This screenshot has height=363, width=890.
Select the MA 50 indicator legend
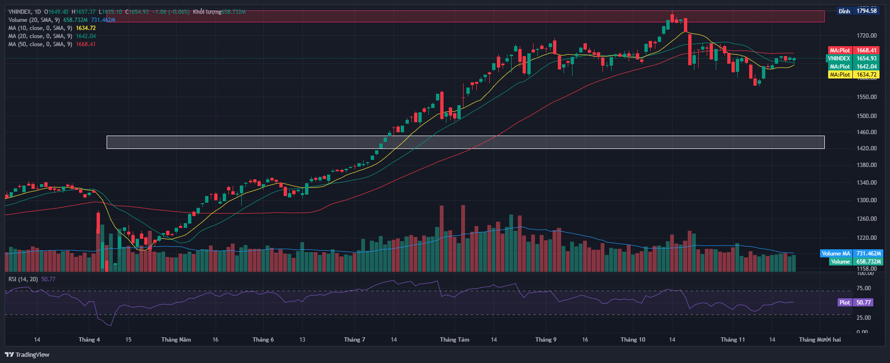pos(40,44)
